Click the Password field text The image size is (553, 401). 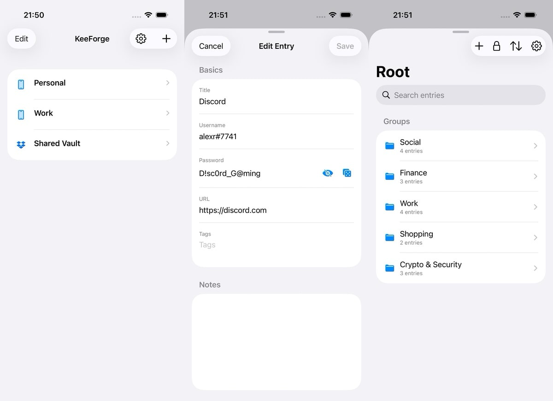point(229,173)
